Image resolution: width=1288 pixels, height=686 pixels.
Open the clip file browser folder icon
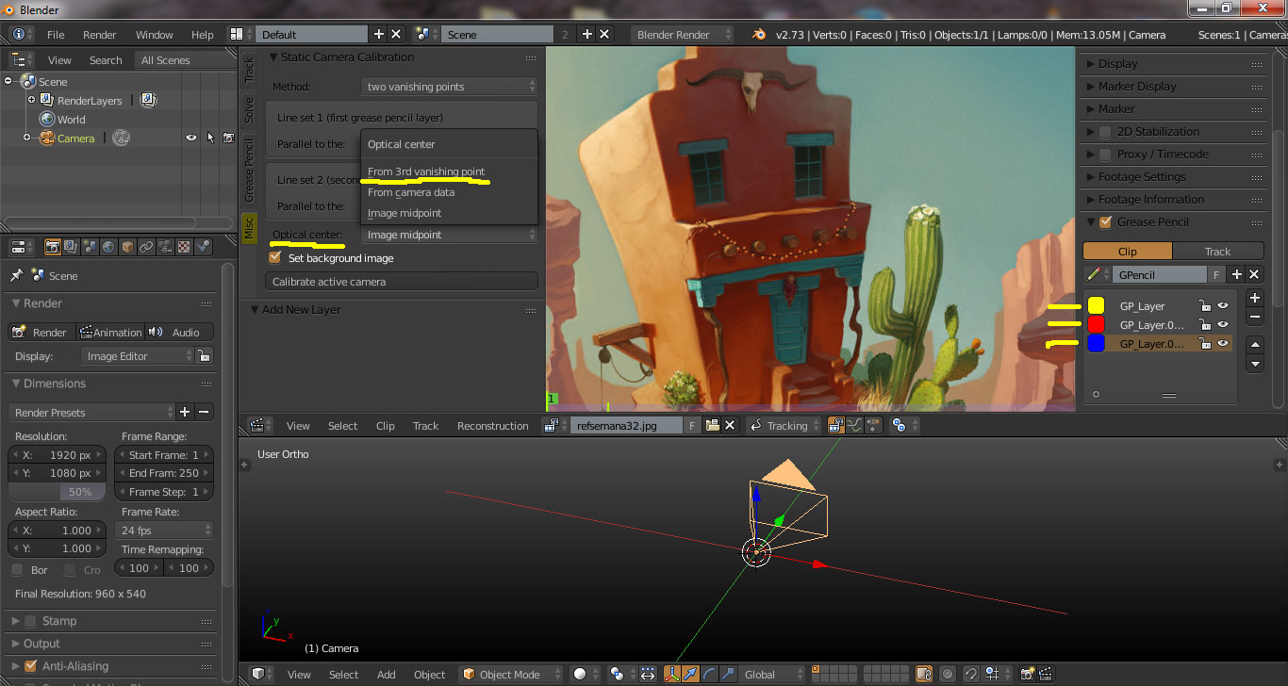click(x=713, y=426)
